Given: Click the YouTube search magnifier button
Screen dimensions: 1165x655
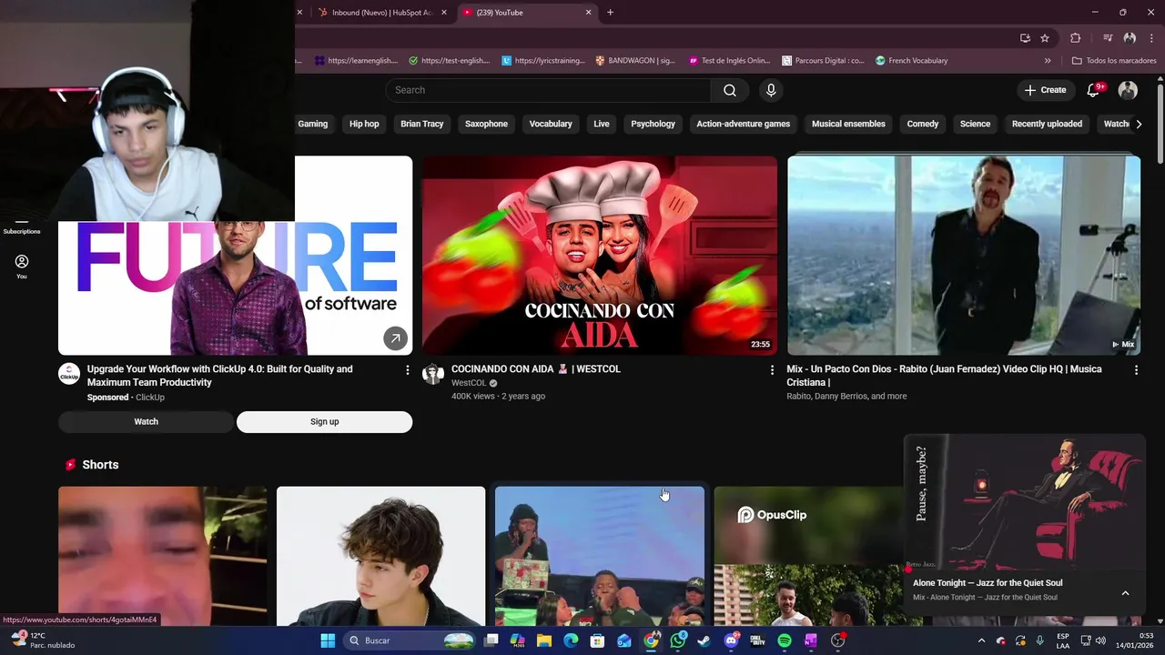Looking at the screenshot, I should [x=730, y=90].
